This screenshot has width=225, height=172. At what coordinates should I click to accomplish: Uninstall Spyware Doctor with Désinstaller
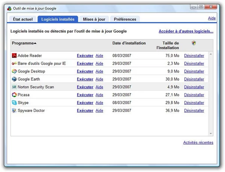[x=194, y=110]
